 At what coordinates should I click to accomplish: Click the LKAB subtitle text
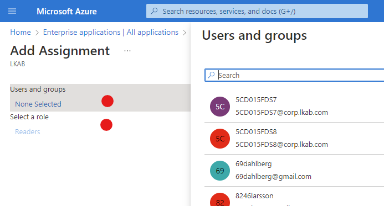click(17, 64)
